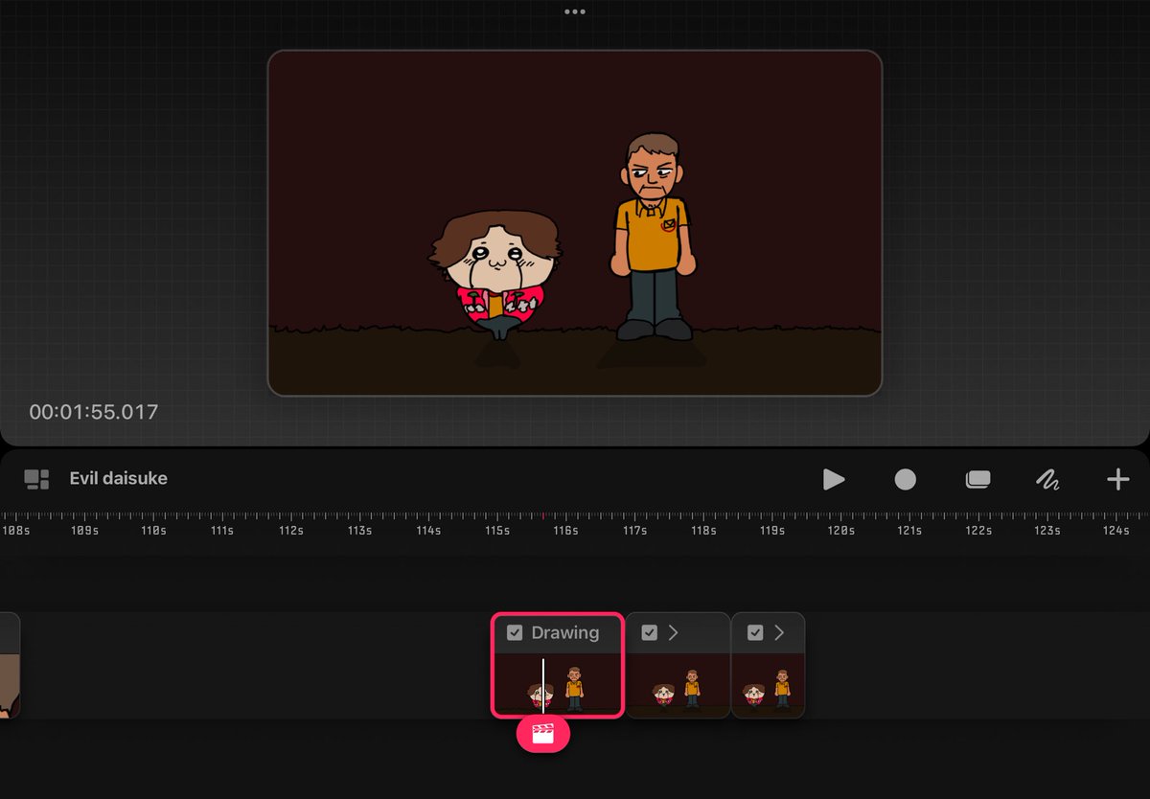Switch to the squiggle Draw mode icon

point(1047,479)
